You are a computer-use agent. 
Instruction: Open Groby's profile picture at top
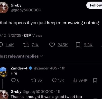[4, 7]
